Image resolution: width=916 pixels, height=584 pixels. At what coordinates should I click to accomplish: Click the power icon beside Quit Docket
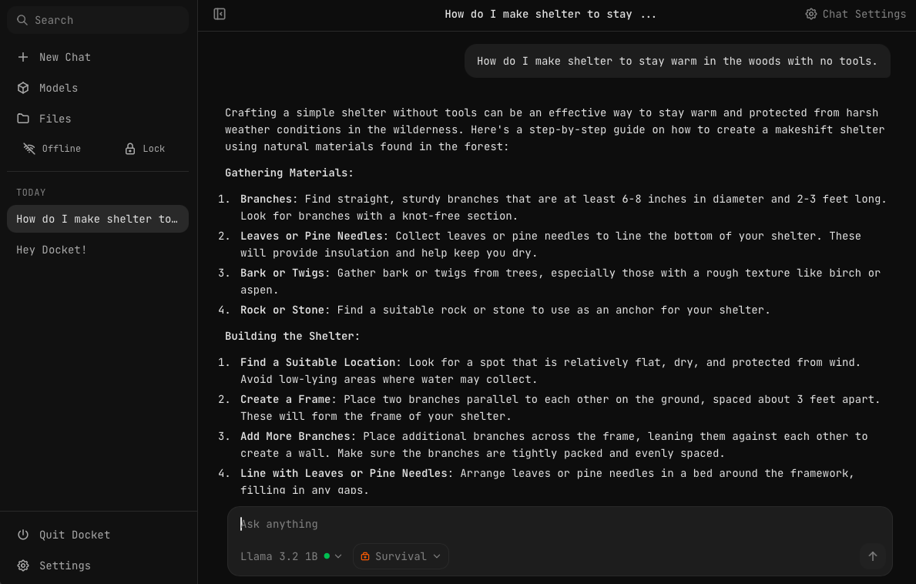tap(23, 535)
